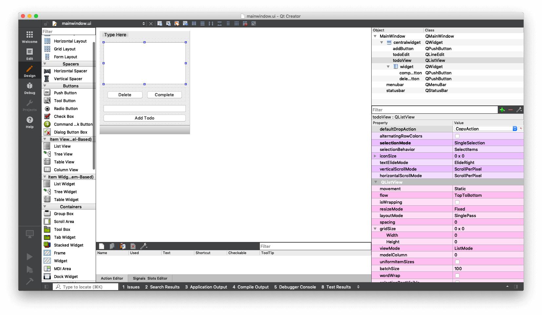The width and height of the screenshot is (542, 315).
Task: Open property editor wrench settings
Action: tap(519, 110)
